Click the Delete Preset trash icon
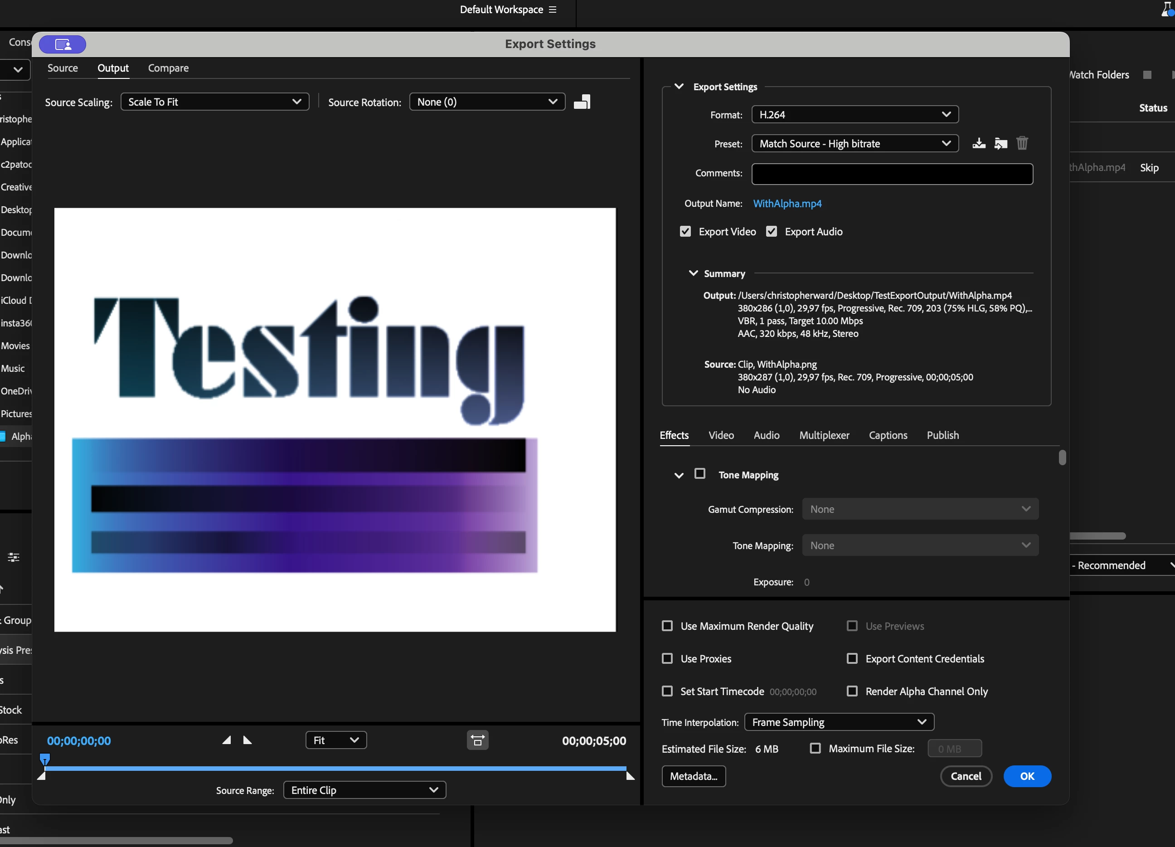The width and height of the screenshot is (1175, 847). (1022, 143)
